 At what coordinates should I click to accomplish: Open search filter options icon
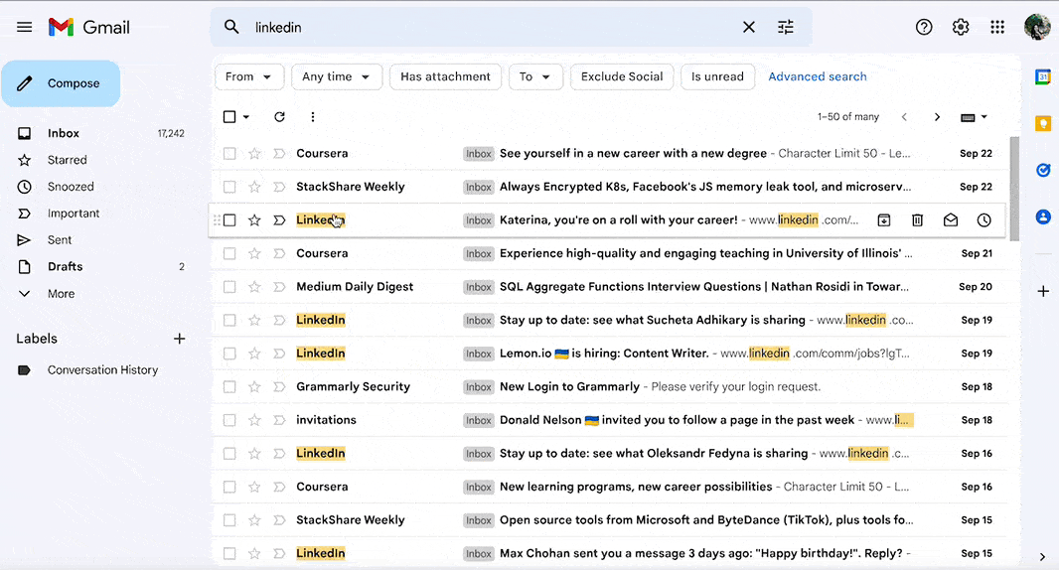click(786, 28)
